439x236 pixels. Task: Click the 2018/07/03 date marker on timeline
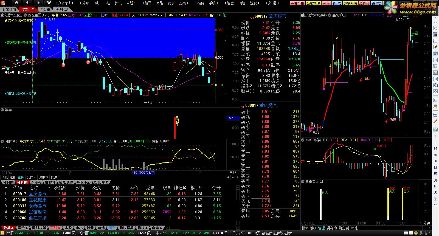(x=144, y=173)
